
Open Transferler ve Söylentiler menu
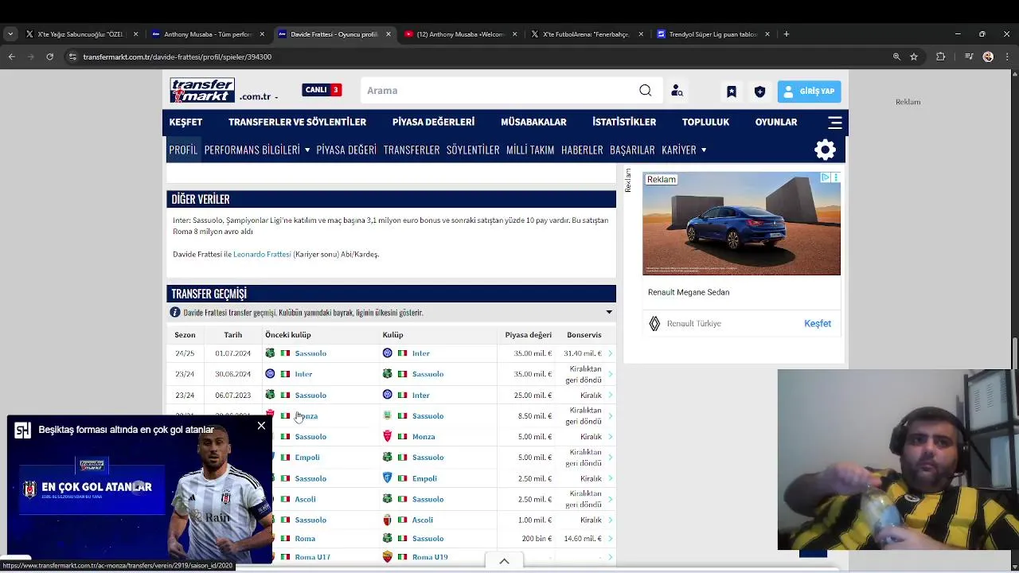click(297, 122)
